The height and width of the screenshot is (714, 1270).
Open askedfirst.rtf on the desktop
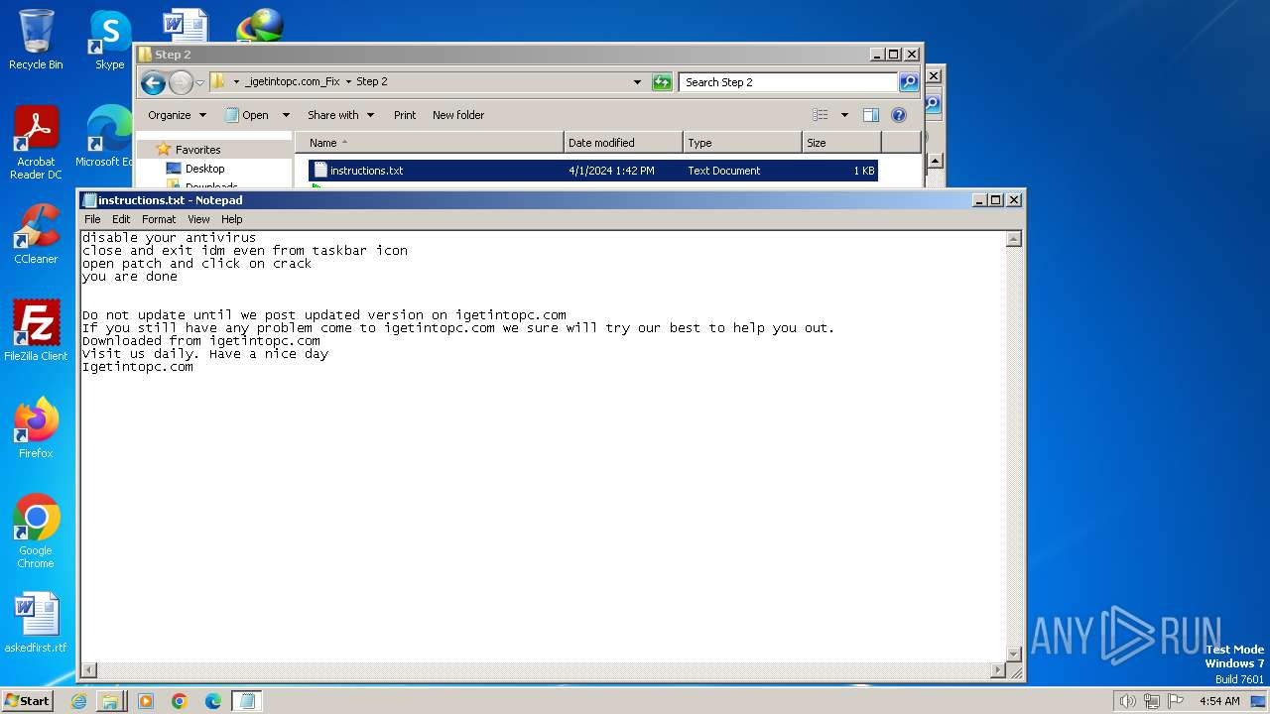tap(36, 623)
